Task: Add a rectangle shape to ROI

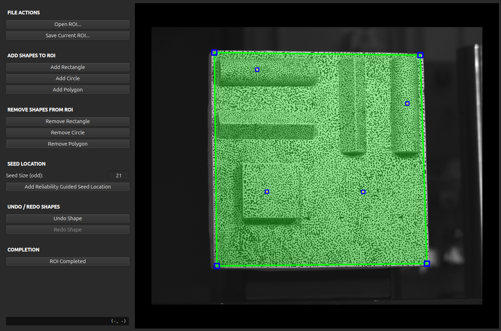Action: (x=68, y=67)
